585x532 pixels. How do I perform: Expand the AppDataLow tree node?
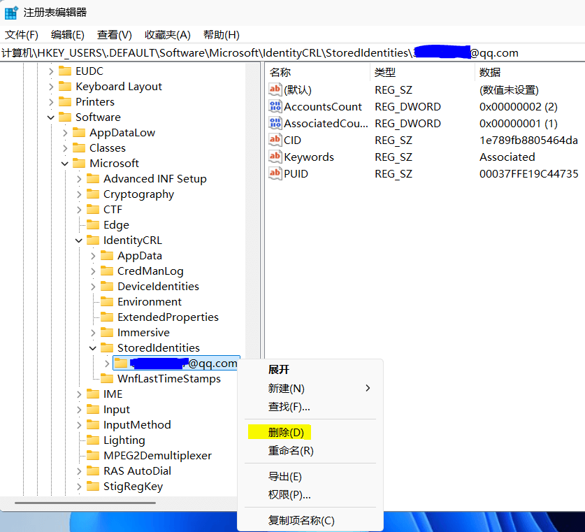(65, 133)
